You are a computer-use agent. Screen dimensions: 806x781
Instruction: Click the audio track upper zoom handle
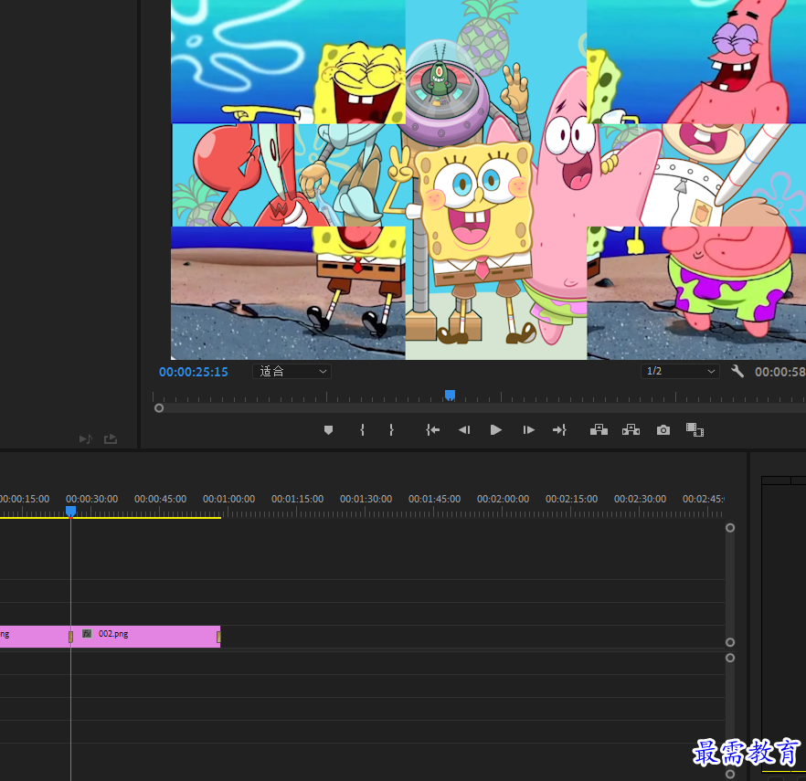(730, 658)
